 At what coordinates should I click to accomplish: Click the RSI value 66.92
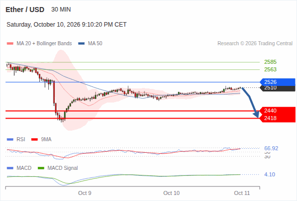[271, 148]
